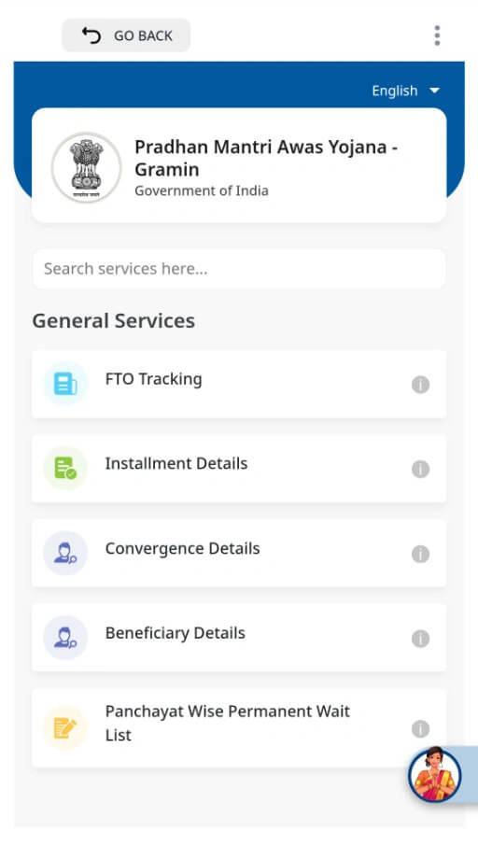Show info for Panchayat Wise Permanent Wait List
Viewport: 478px width, 859px height.
(420, 728)
